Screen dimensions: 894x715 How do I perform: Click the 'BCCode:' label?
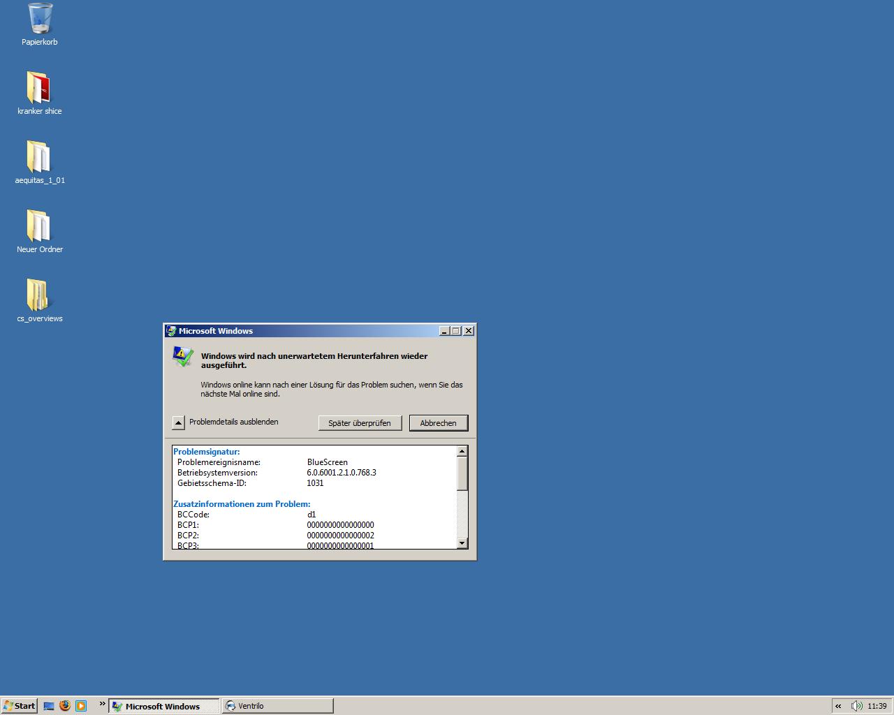[x=193, y=515]
